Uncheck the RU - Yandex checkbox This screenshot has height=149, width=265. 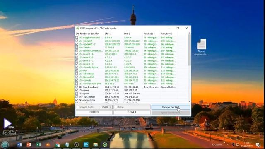(77, 48)
